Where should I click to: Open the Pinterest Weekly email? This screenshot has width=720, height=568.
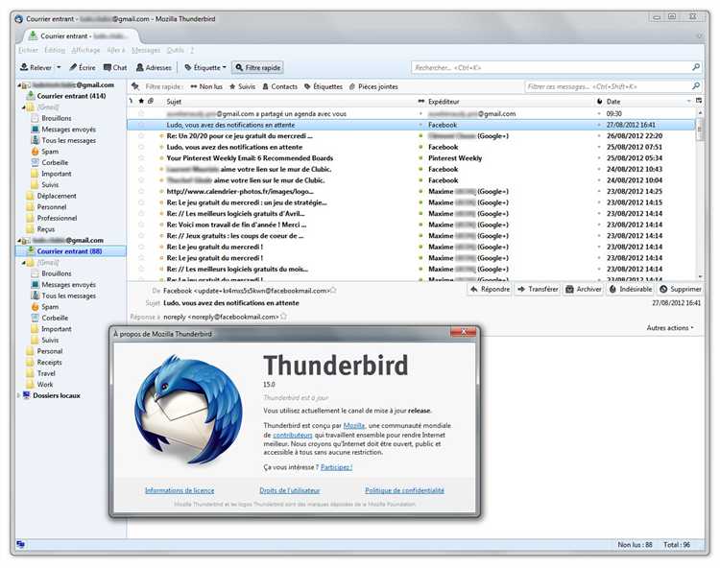413,158
